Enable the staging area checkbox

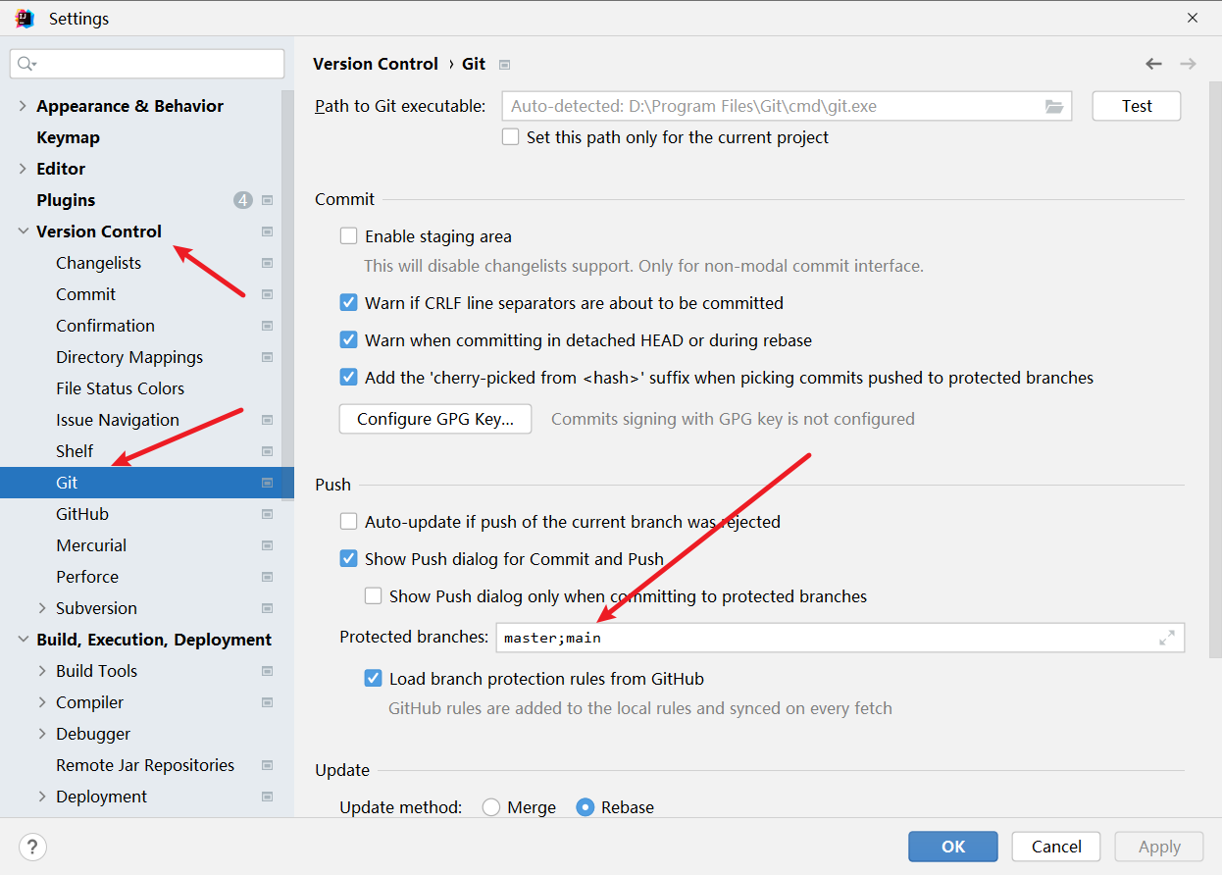point(348,235)
